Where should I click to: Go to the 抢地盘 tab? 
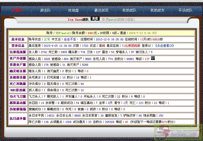point(73,10)
